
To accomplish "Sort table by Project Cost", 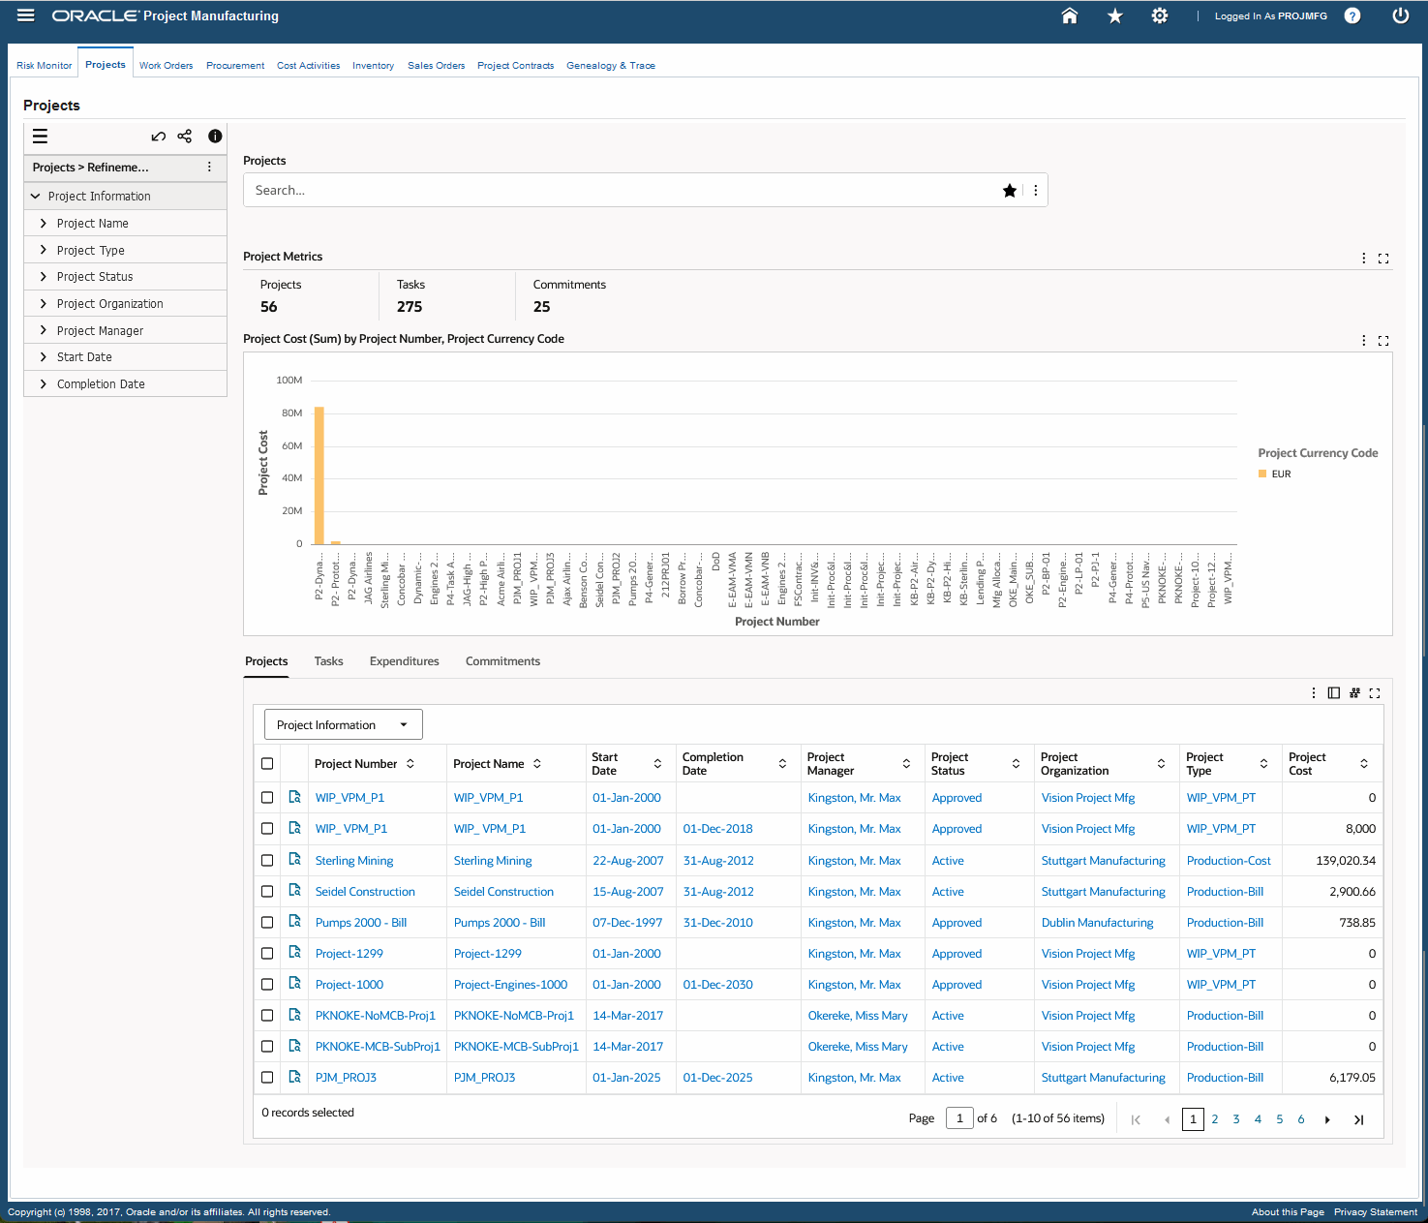I will coord(1364,764).
